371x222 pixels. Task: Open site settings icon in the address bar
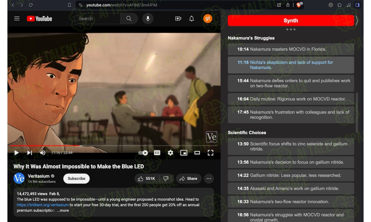point(81,5)
